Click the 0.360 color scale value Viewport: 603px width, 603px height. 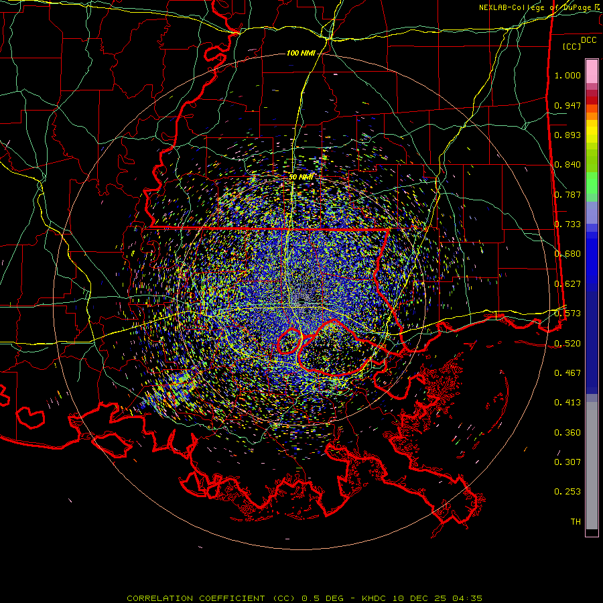pyautogui.click(x=567, y=433)
